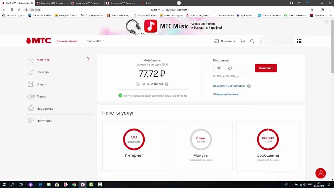Click the MTC Cashback link
Screen dimensions: 334x188
153,84
